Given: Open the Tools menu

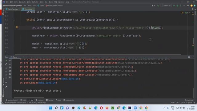Looking at the screenshot, I should 51,2.
